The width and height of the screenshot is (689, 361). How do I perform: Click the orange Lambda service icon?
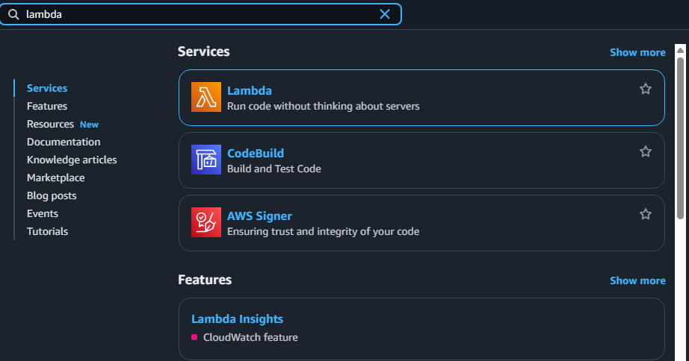206,97
